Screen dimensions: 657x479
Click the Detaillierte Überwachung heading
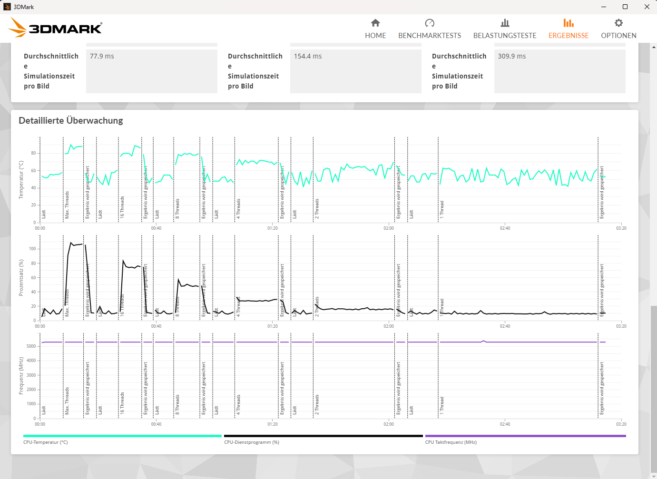(71, 120)
